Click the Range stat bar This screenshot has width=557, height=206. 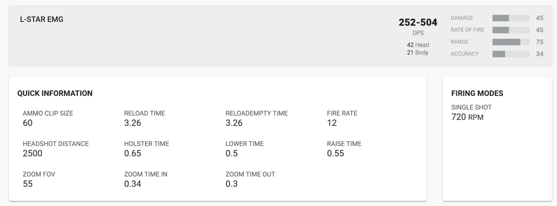coord(511,42)
